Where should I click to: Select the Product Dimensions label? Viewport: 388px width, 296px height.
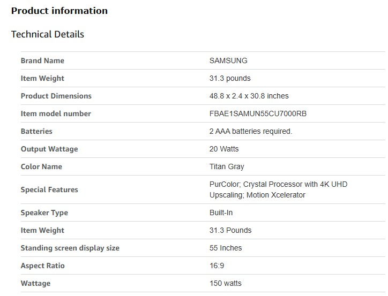pos(56,96)
